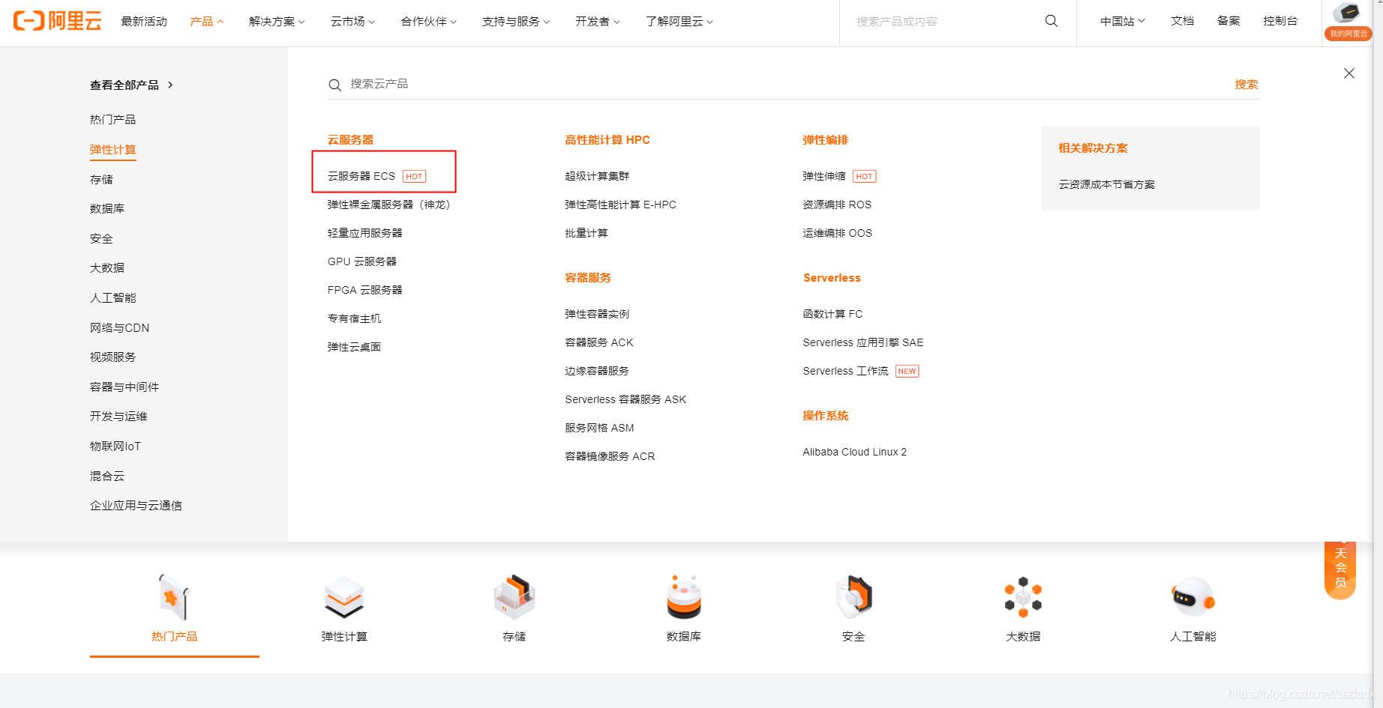The width and height of the screenshot is (1383, 708).
Task: Select 安全 in left sidebar
Action: tap(101, 238)
